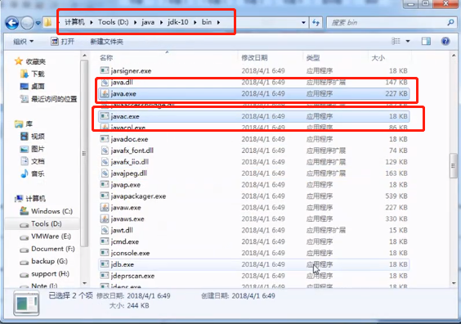Go back with the Back arrow button
The height and width of the screenshot is (324, 461).
pyautogui.click(x=12, y=23)
